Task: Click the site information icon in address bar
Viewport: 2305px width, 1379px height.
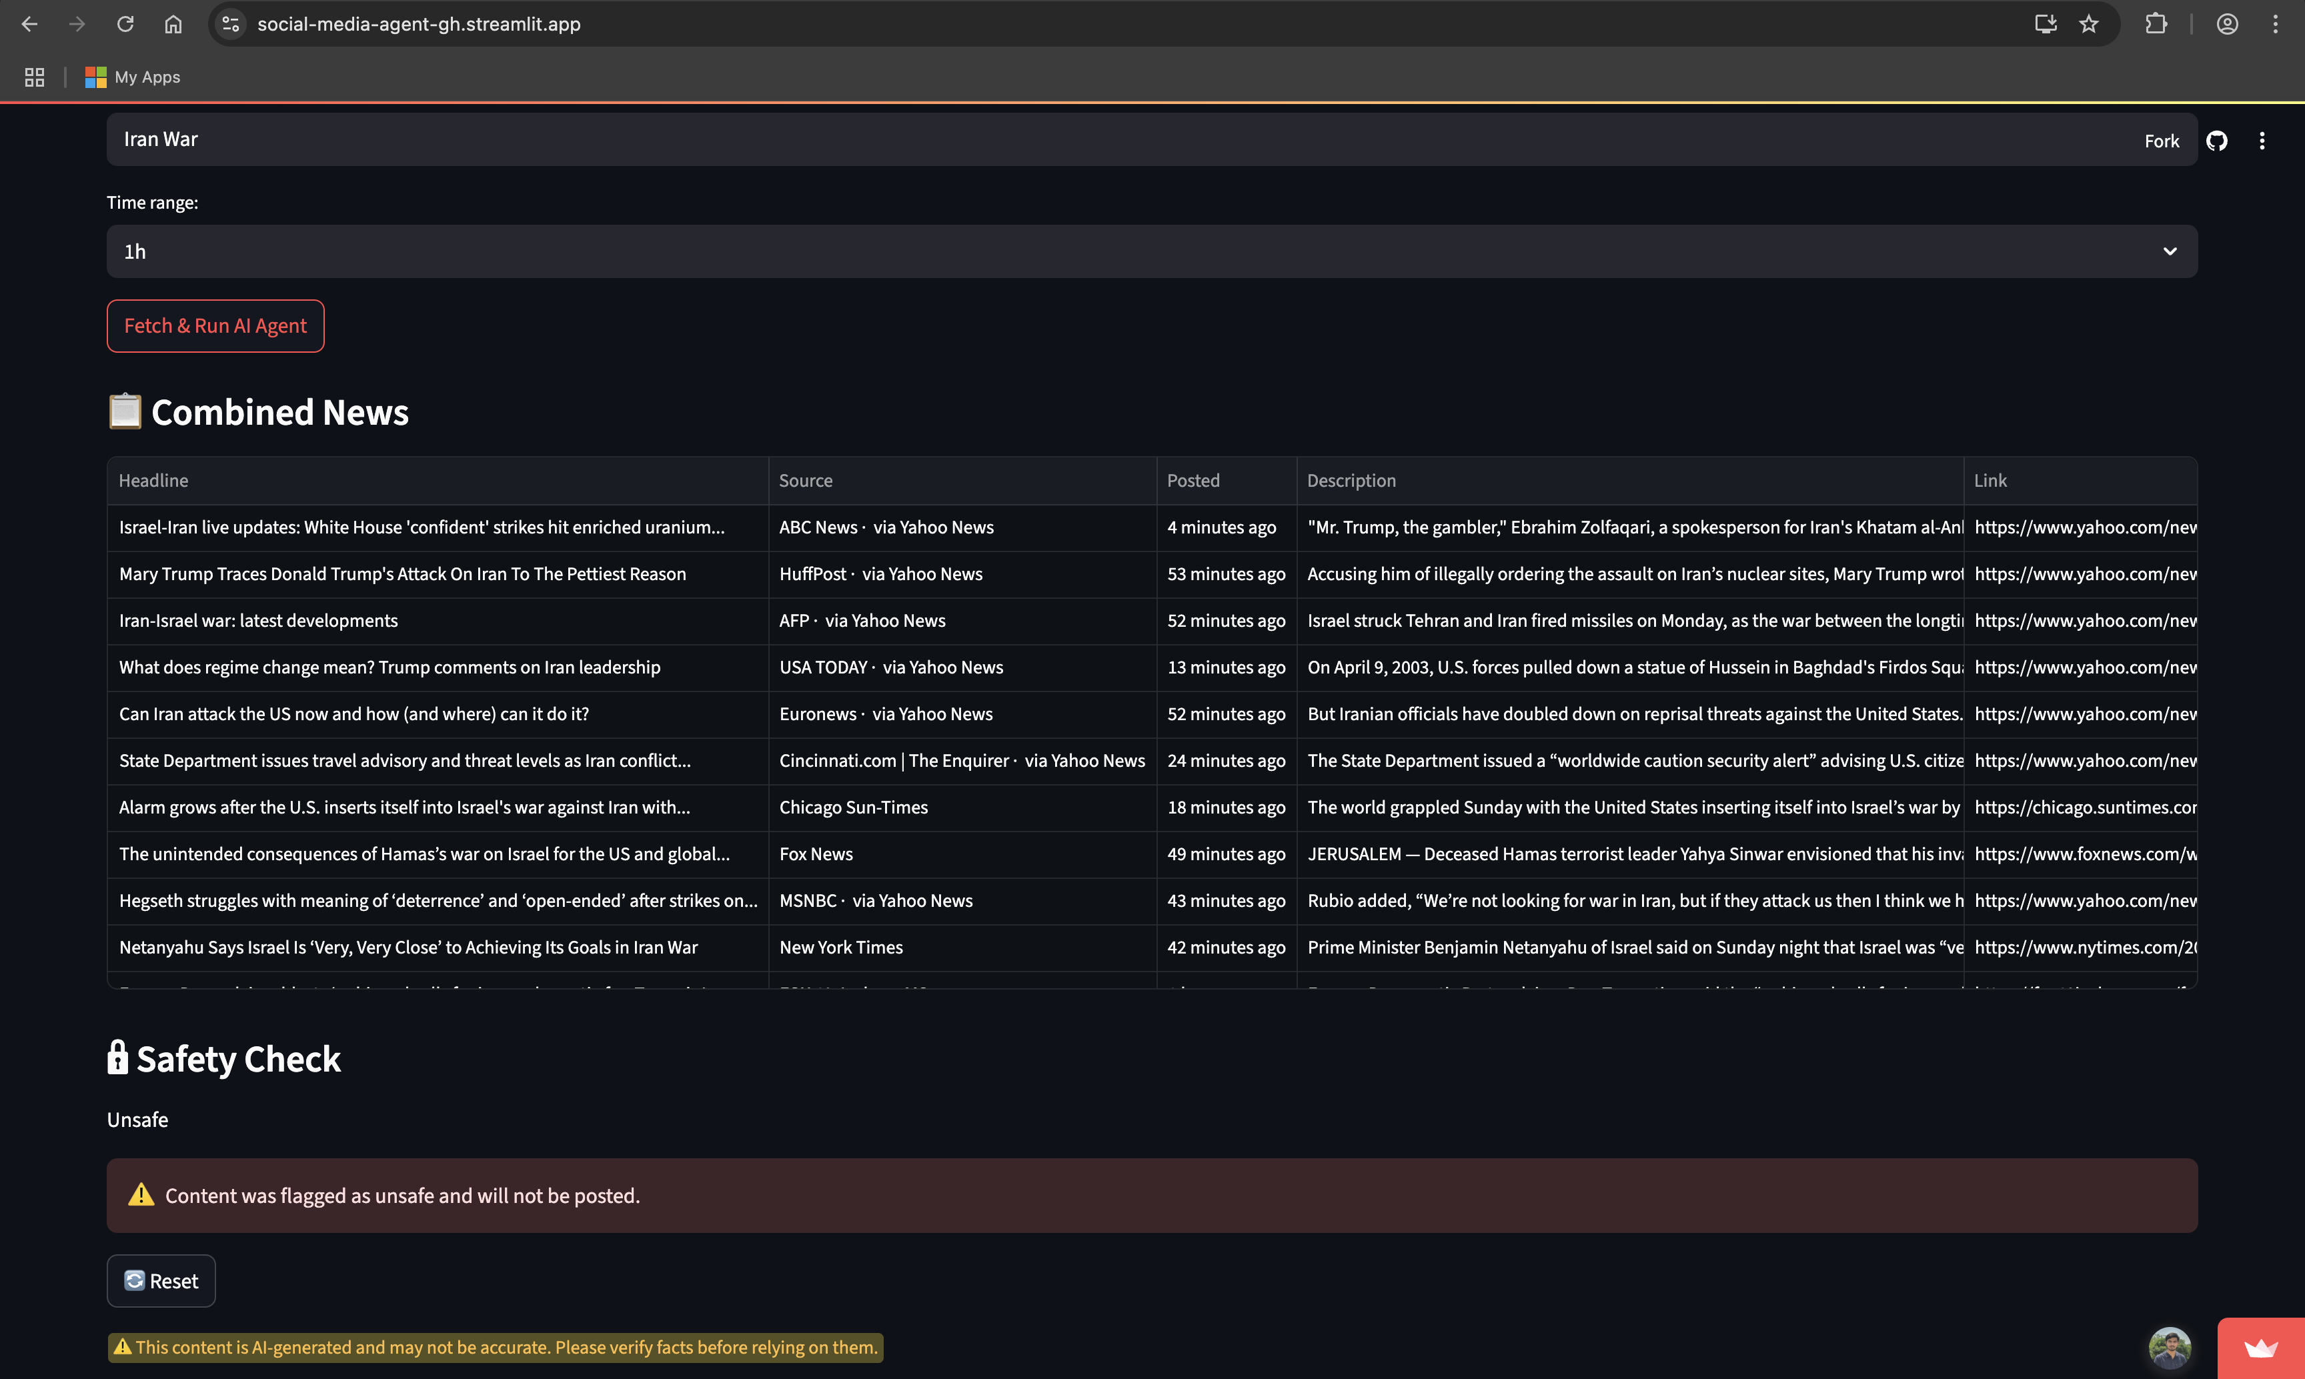Action: (231, 24)
